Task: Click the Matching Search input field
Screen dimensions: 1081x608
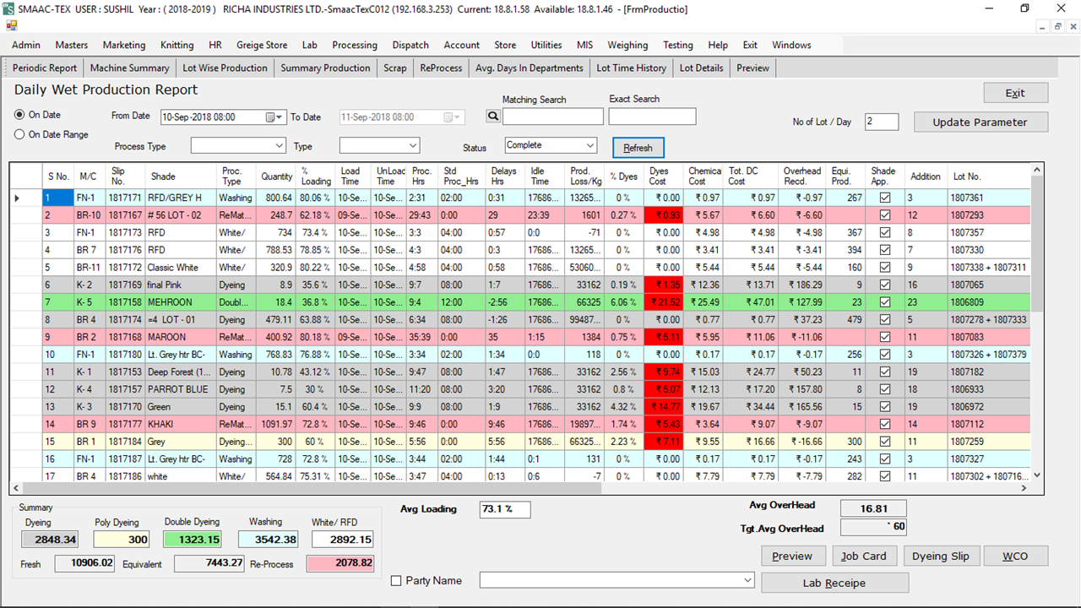Action: [553, 117]
